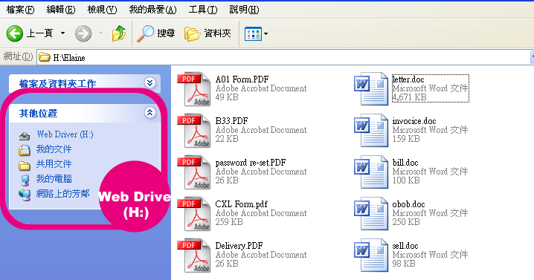Image resolution: width=534 pixels, height=280 pixels.
Task: Click the Views icon in toolbar
Action: (253, 33)
